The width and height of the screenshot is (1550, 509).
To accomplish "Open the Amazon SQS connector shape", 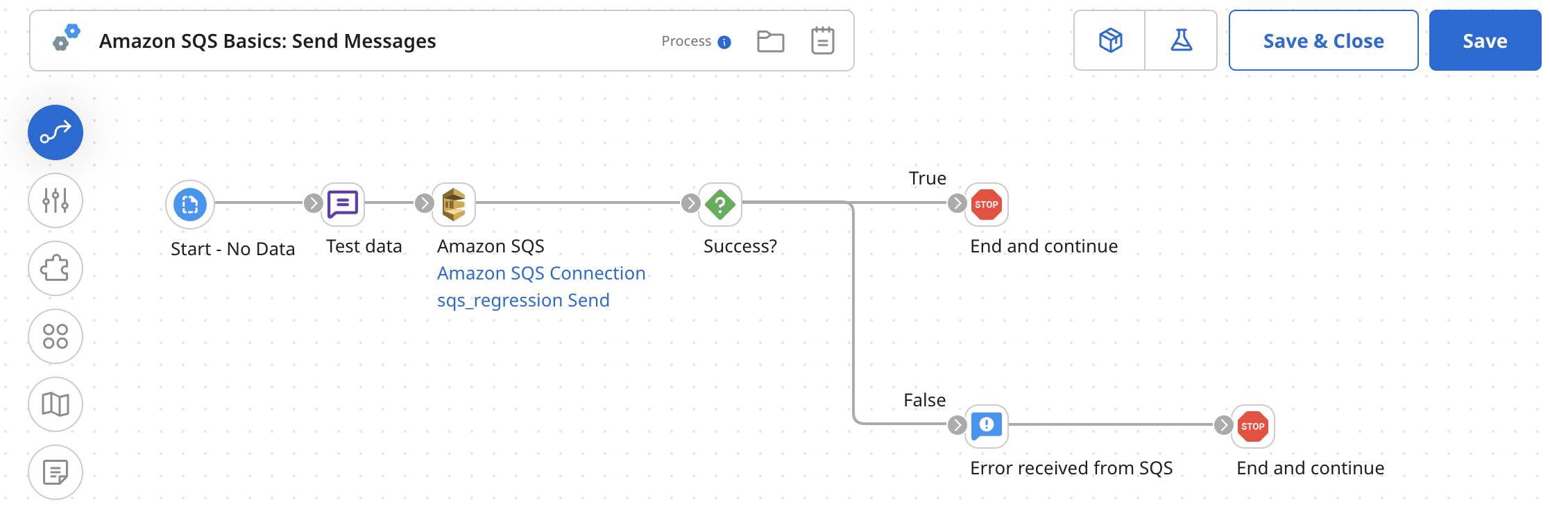I will 454,205.
